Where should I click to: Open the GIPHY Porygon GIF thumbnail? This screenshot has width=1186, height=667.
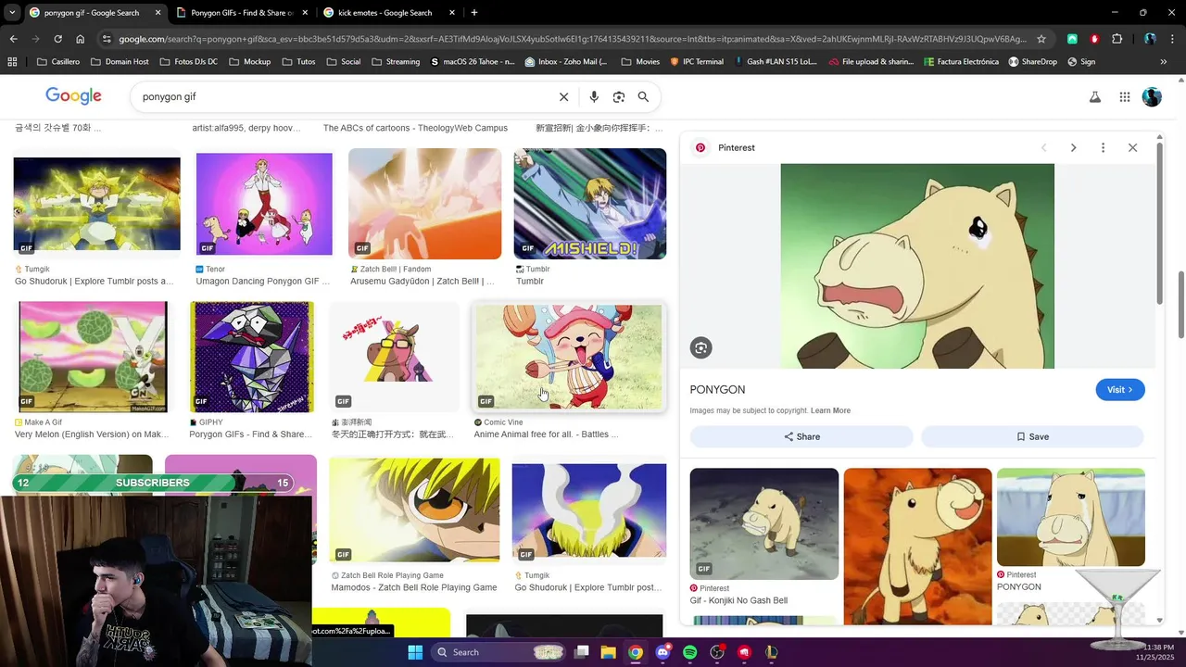252,357
